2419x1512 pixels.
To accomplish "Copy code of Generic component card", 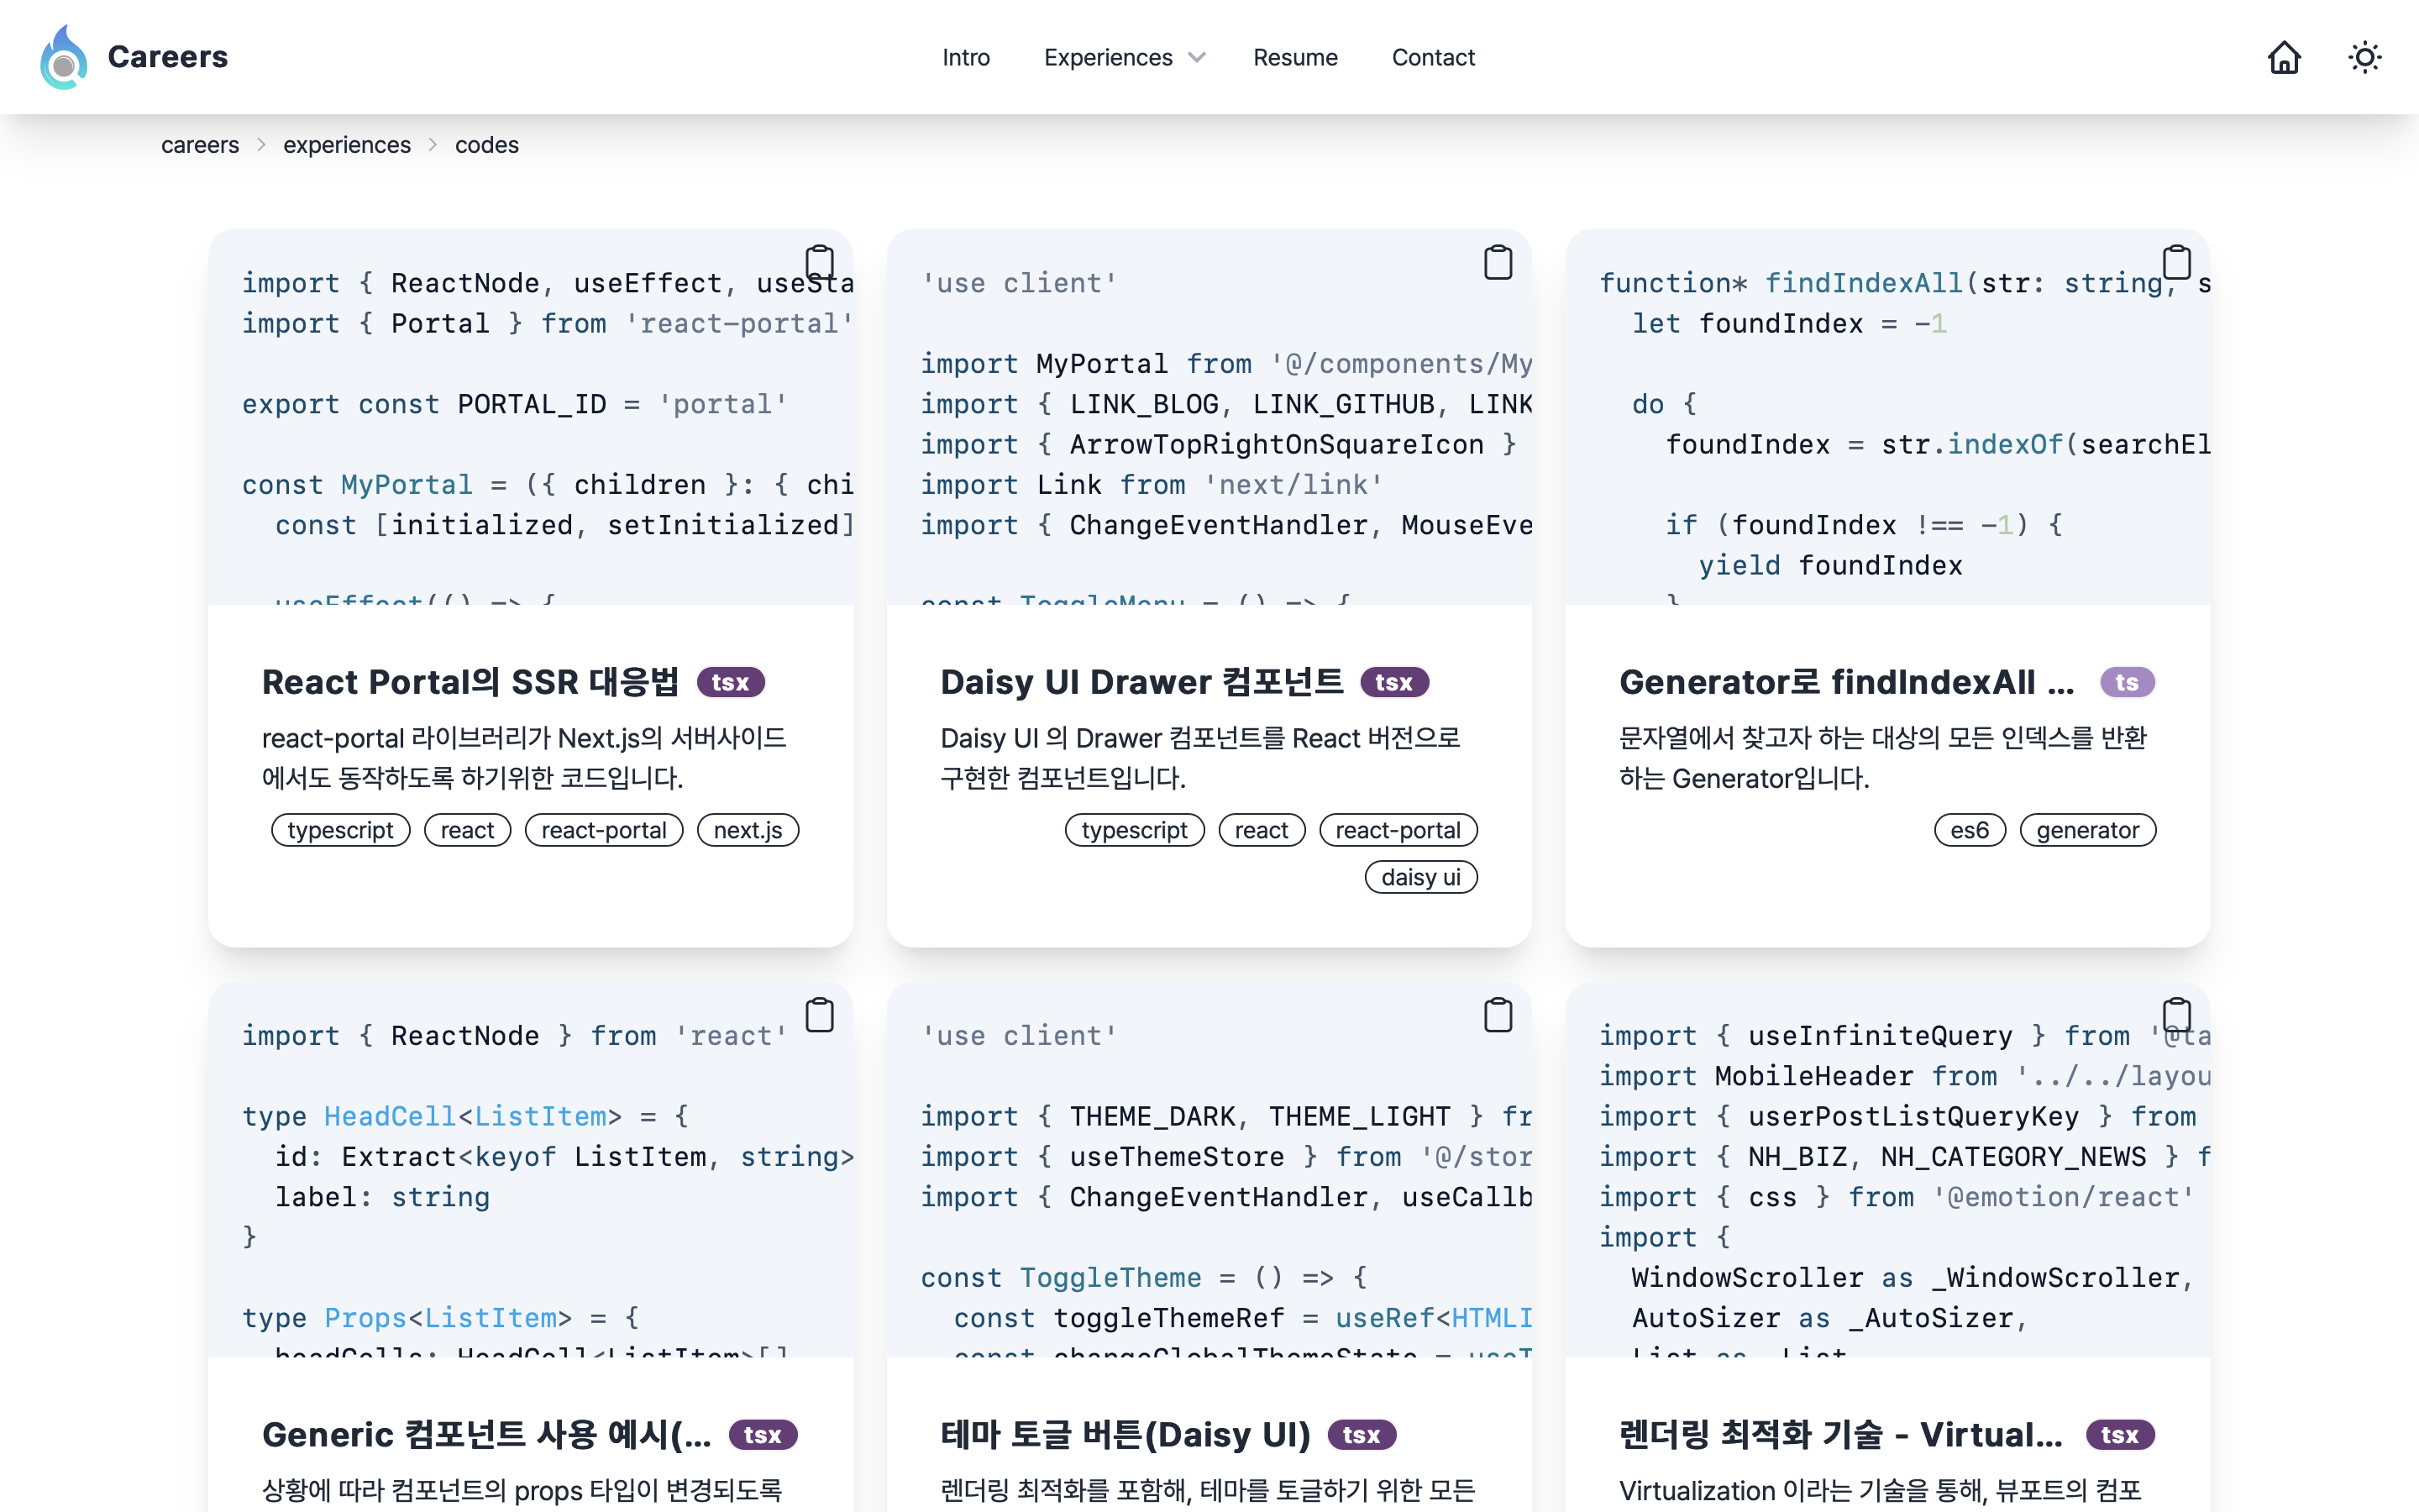I will pyautogui.click(x=820, y=1015).
